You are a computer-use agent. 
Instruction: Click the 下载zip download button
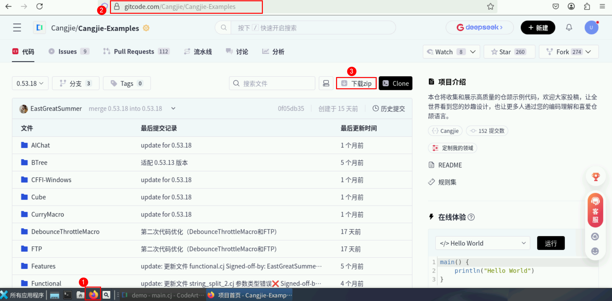(356, 83)
